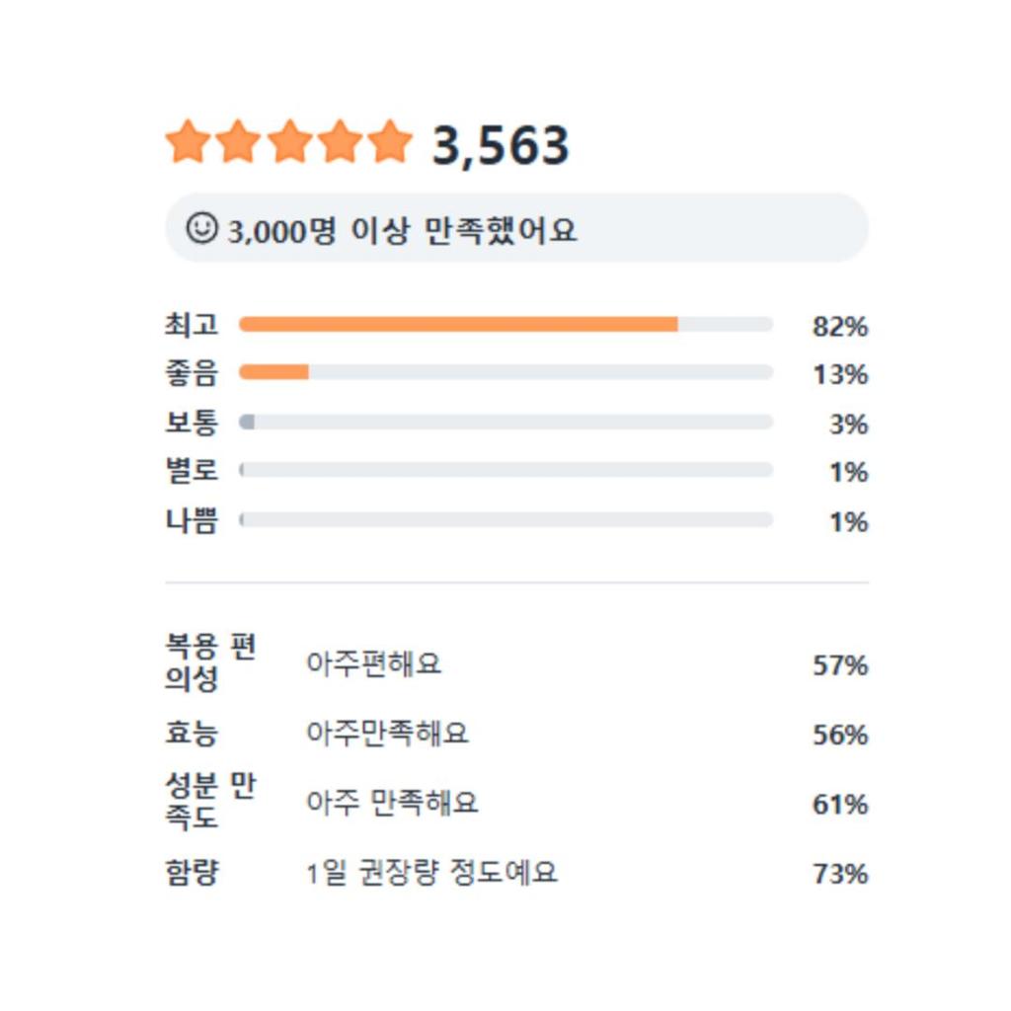Select the 좋음 rating bar
Image resolution: width=1011 pixels, height=1011 pixels.
pyautogui.click(x=505, y=372)
